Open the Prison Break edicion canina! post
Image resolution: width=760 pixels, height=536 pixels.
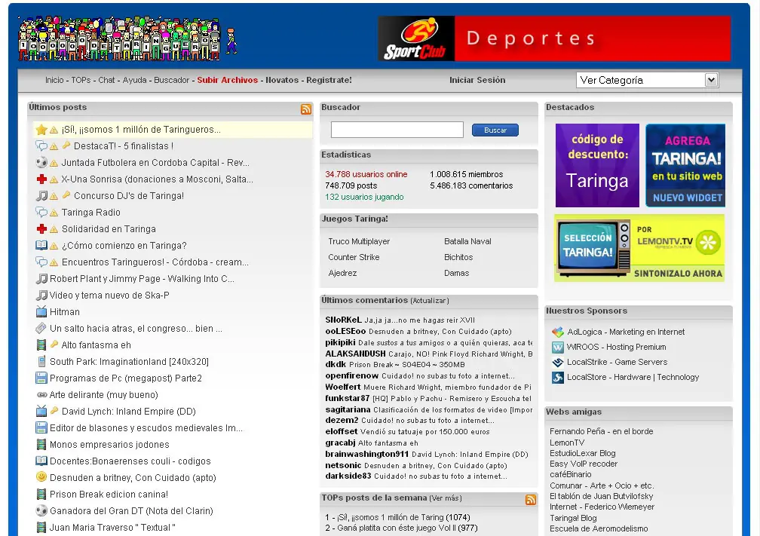coord(109,495)
